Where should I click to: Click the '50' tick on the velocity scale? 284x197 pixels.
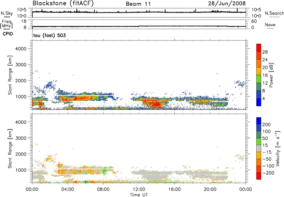(x=265, y=138)
